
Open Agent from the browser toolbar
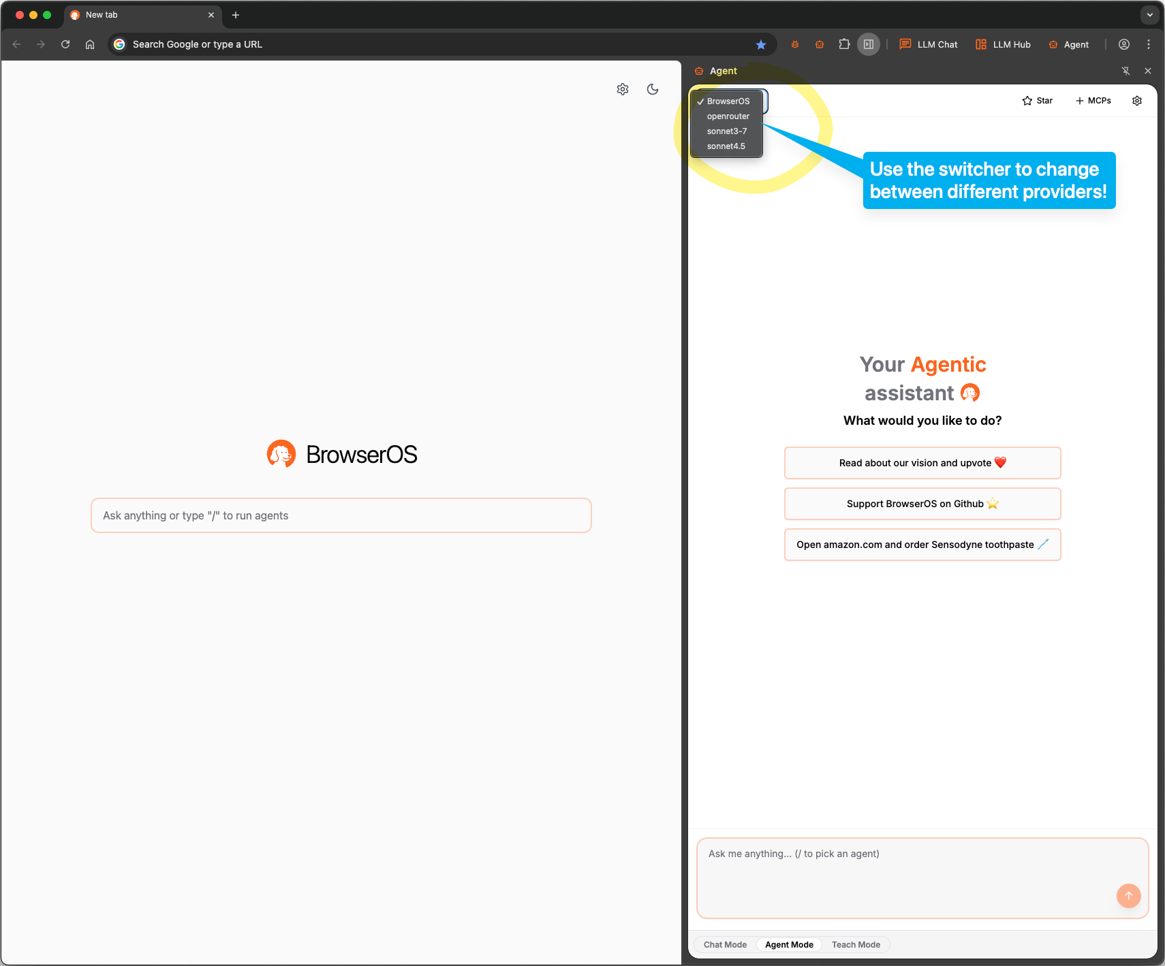point(1068,44)
